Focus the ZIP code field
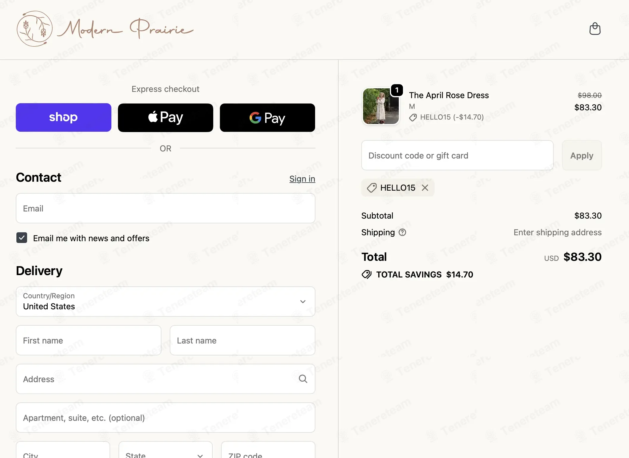This screenshot has width=629, height=458. pyautogui.click(x=268, y=450)
